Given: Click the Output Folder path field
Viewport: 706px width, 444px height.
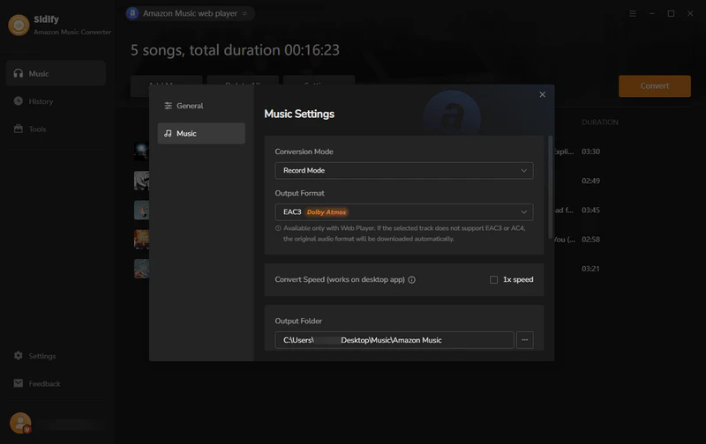Looking at the screenshot, I should coord(394,340).
